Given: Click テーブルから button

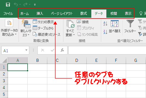Looking at the screenshot, I should tap(43, 28).
